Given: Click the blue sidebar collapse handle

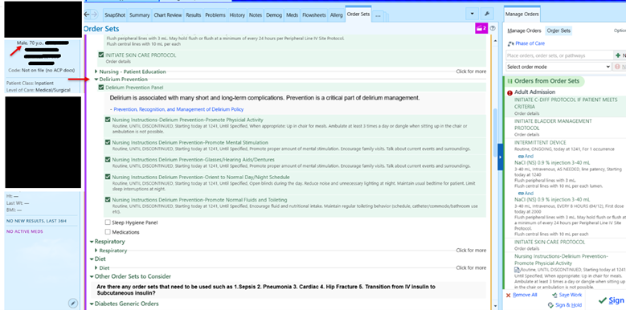Looking at the screenshot, I should point(501,157).
